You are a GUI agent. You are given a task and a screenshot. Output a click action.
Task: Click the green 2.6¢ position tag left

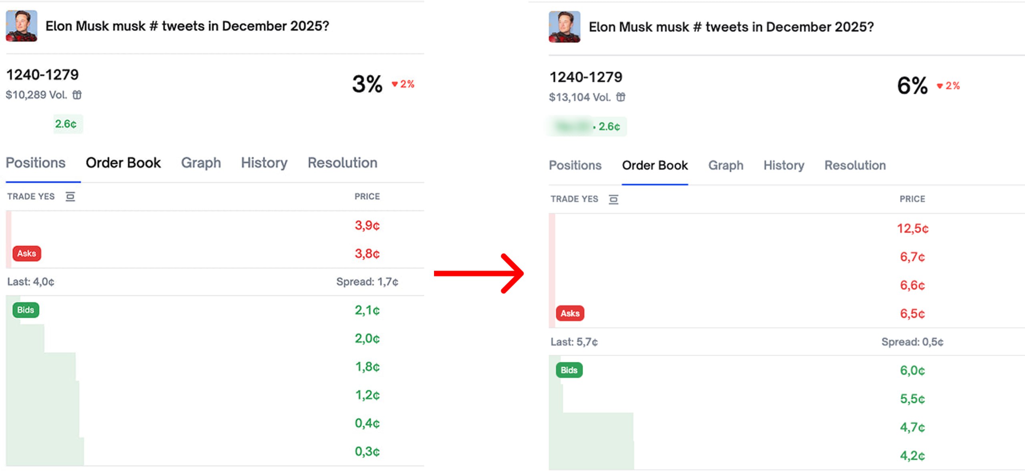pos(66,124)
